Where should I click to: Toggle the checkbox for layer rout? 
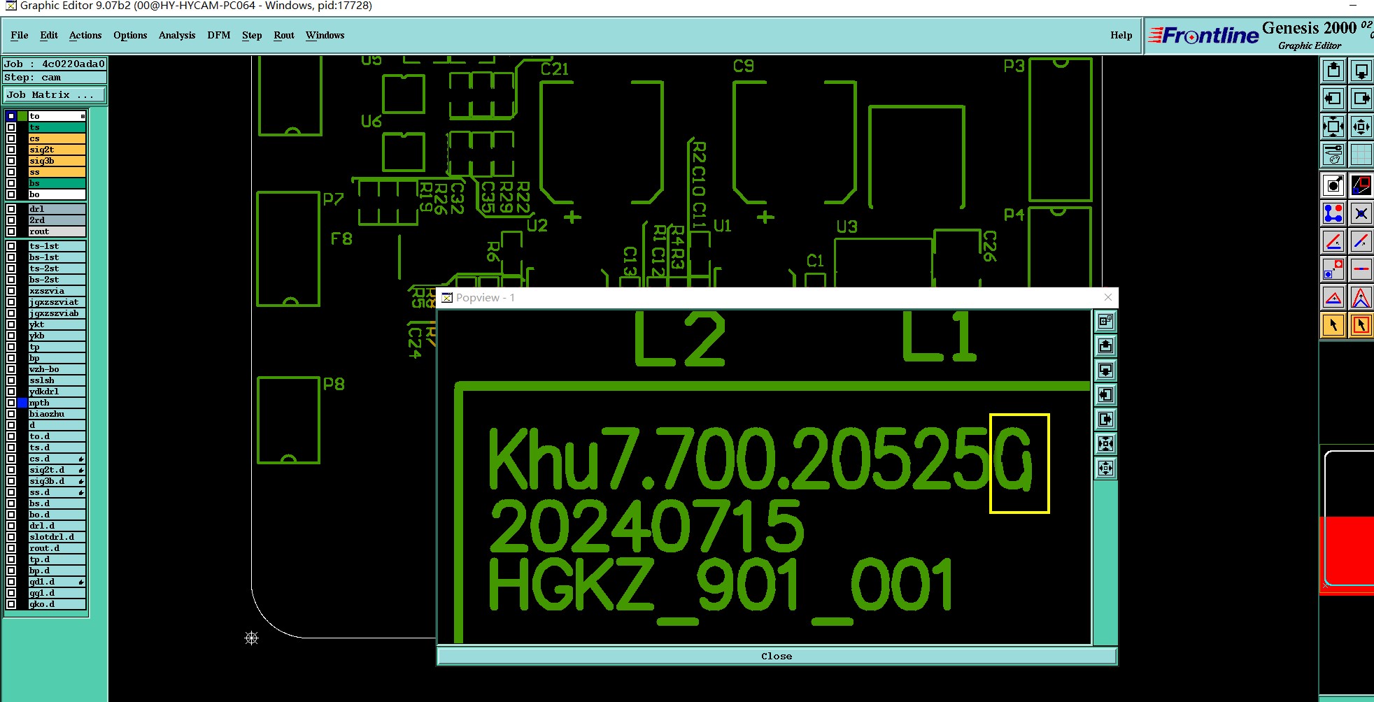(11, 231)
